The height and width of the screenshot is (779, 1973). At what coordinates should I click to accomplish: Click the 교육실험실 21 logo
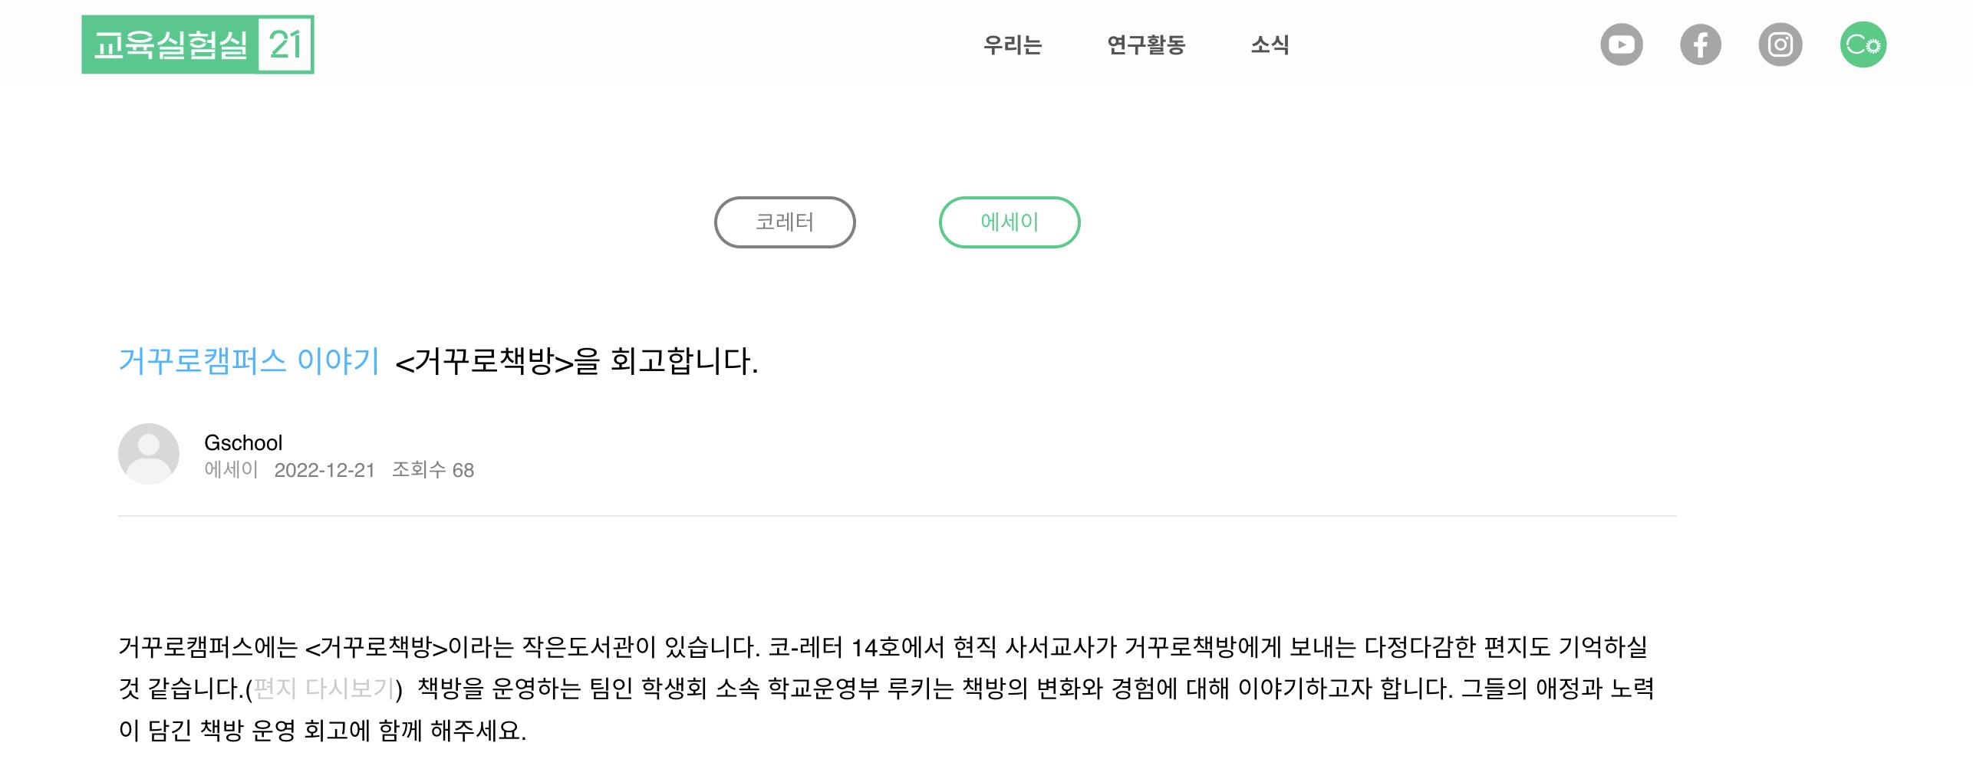(198, 44)
